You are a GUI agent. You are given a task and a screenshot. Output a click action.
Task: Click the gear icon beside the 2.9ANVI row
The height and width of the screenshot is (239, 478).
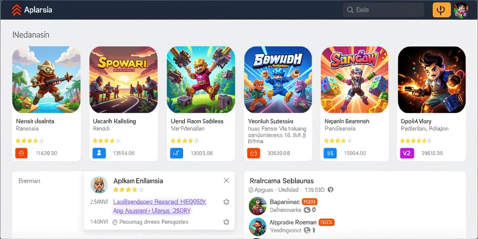coord(226,202)
